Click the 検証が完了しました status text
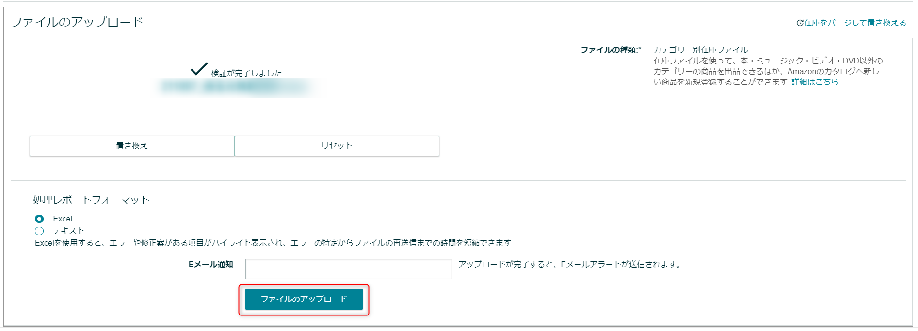 (x=246, y=73)
